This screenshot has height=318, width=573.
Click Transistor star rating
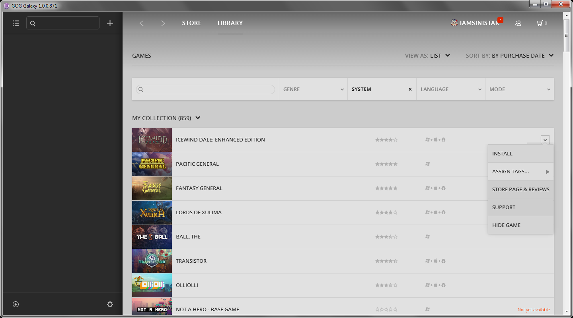[x=386, y=261]
